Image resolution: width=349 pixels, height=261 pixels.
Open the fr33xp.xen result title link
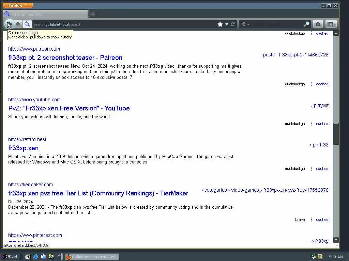coord(24,148)
